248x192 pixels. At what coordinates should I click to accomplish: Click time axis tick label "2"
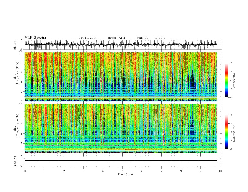pos(64,171)
